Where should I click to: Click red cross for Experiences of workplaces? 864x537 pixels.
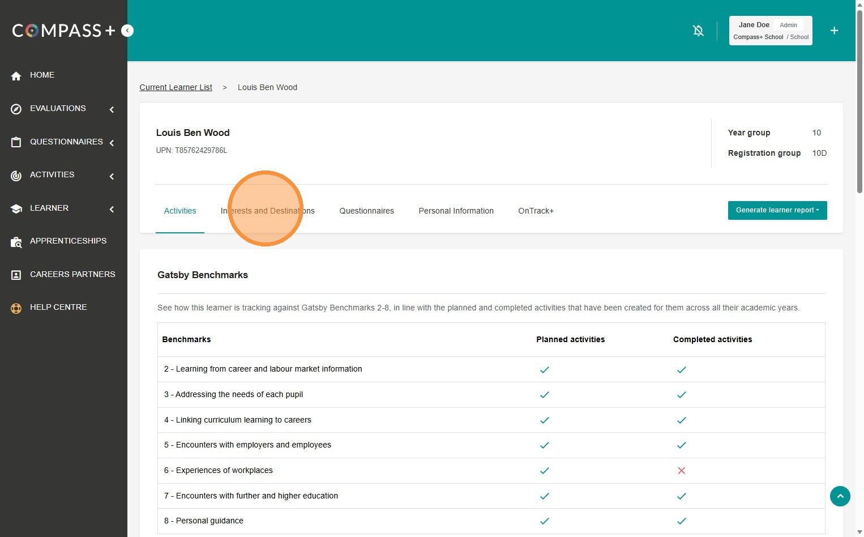tap(682, 471)
